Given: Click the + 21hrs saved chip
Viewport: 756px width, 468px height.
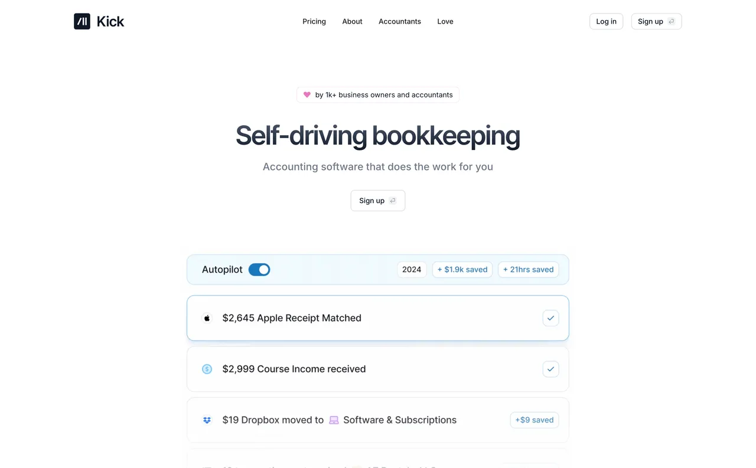Looking at the screenshot, I should (x=528, y=269).
